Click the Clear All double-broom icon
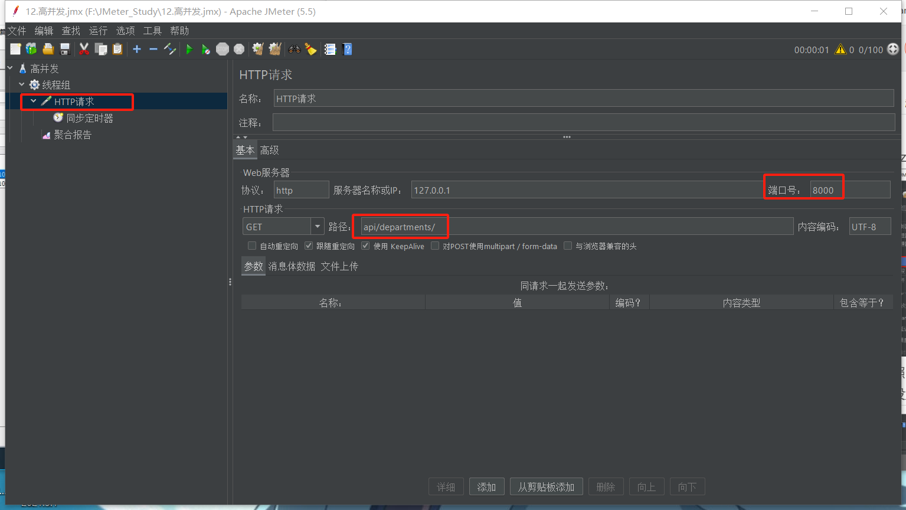The height and width of the screenshot is (510, 906). (275, 49)
